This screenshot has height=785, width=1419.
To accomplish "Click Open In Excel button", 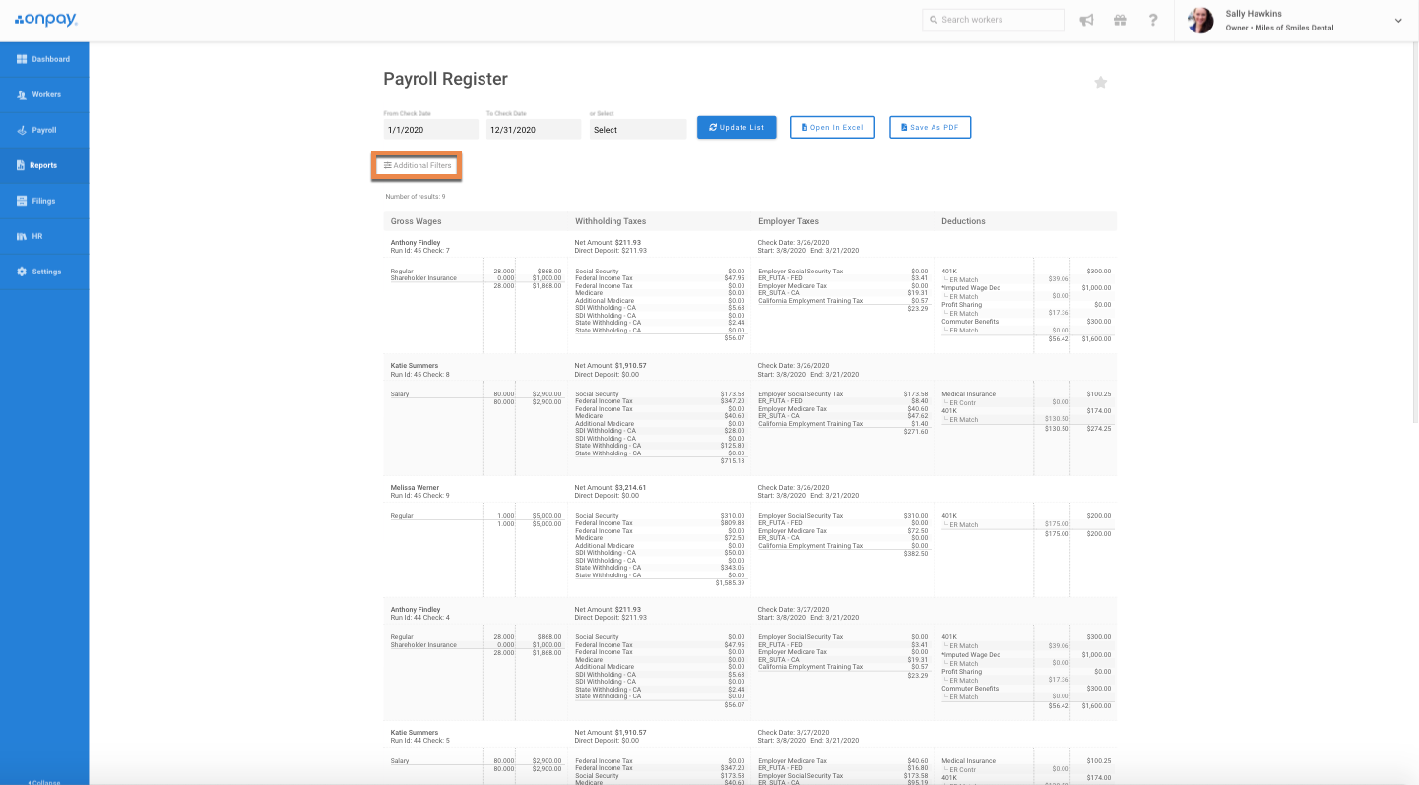I will 832,128.
